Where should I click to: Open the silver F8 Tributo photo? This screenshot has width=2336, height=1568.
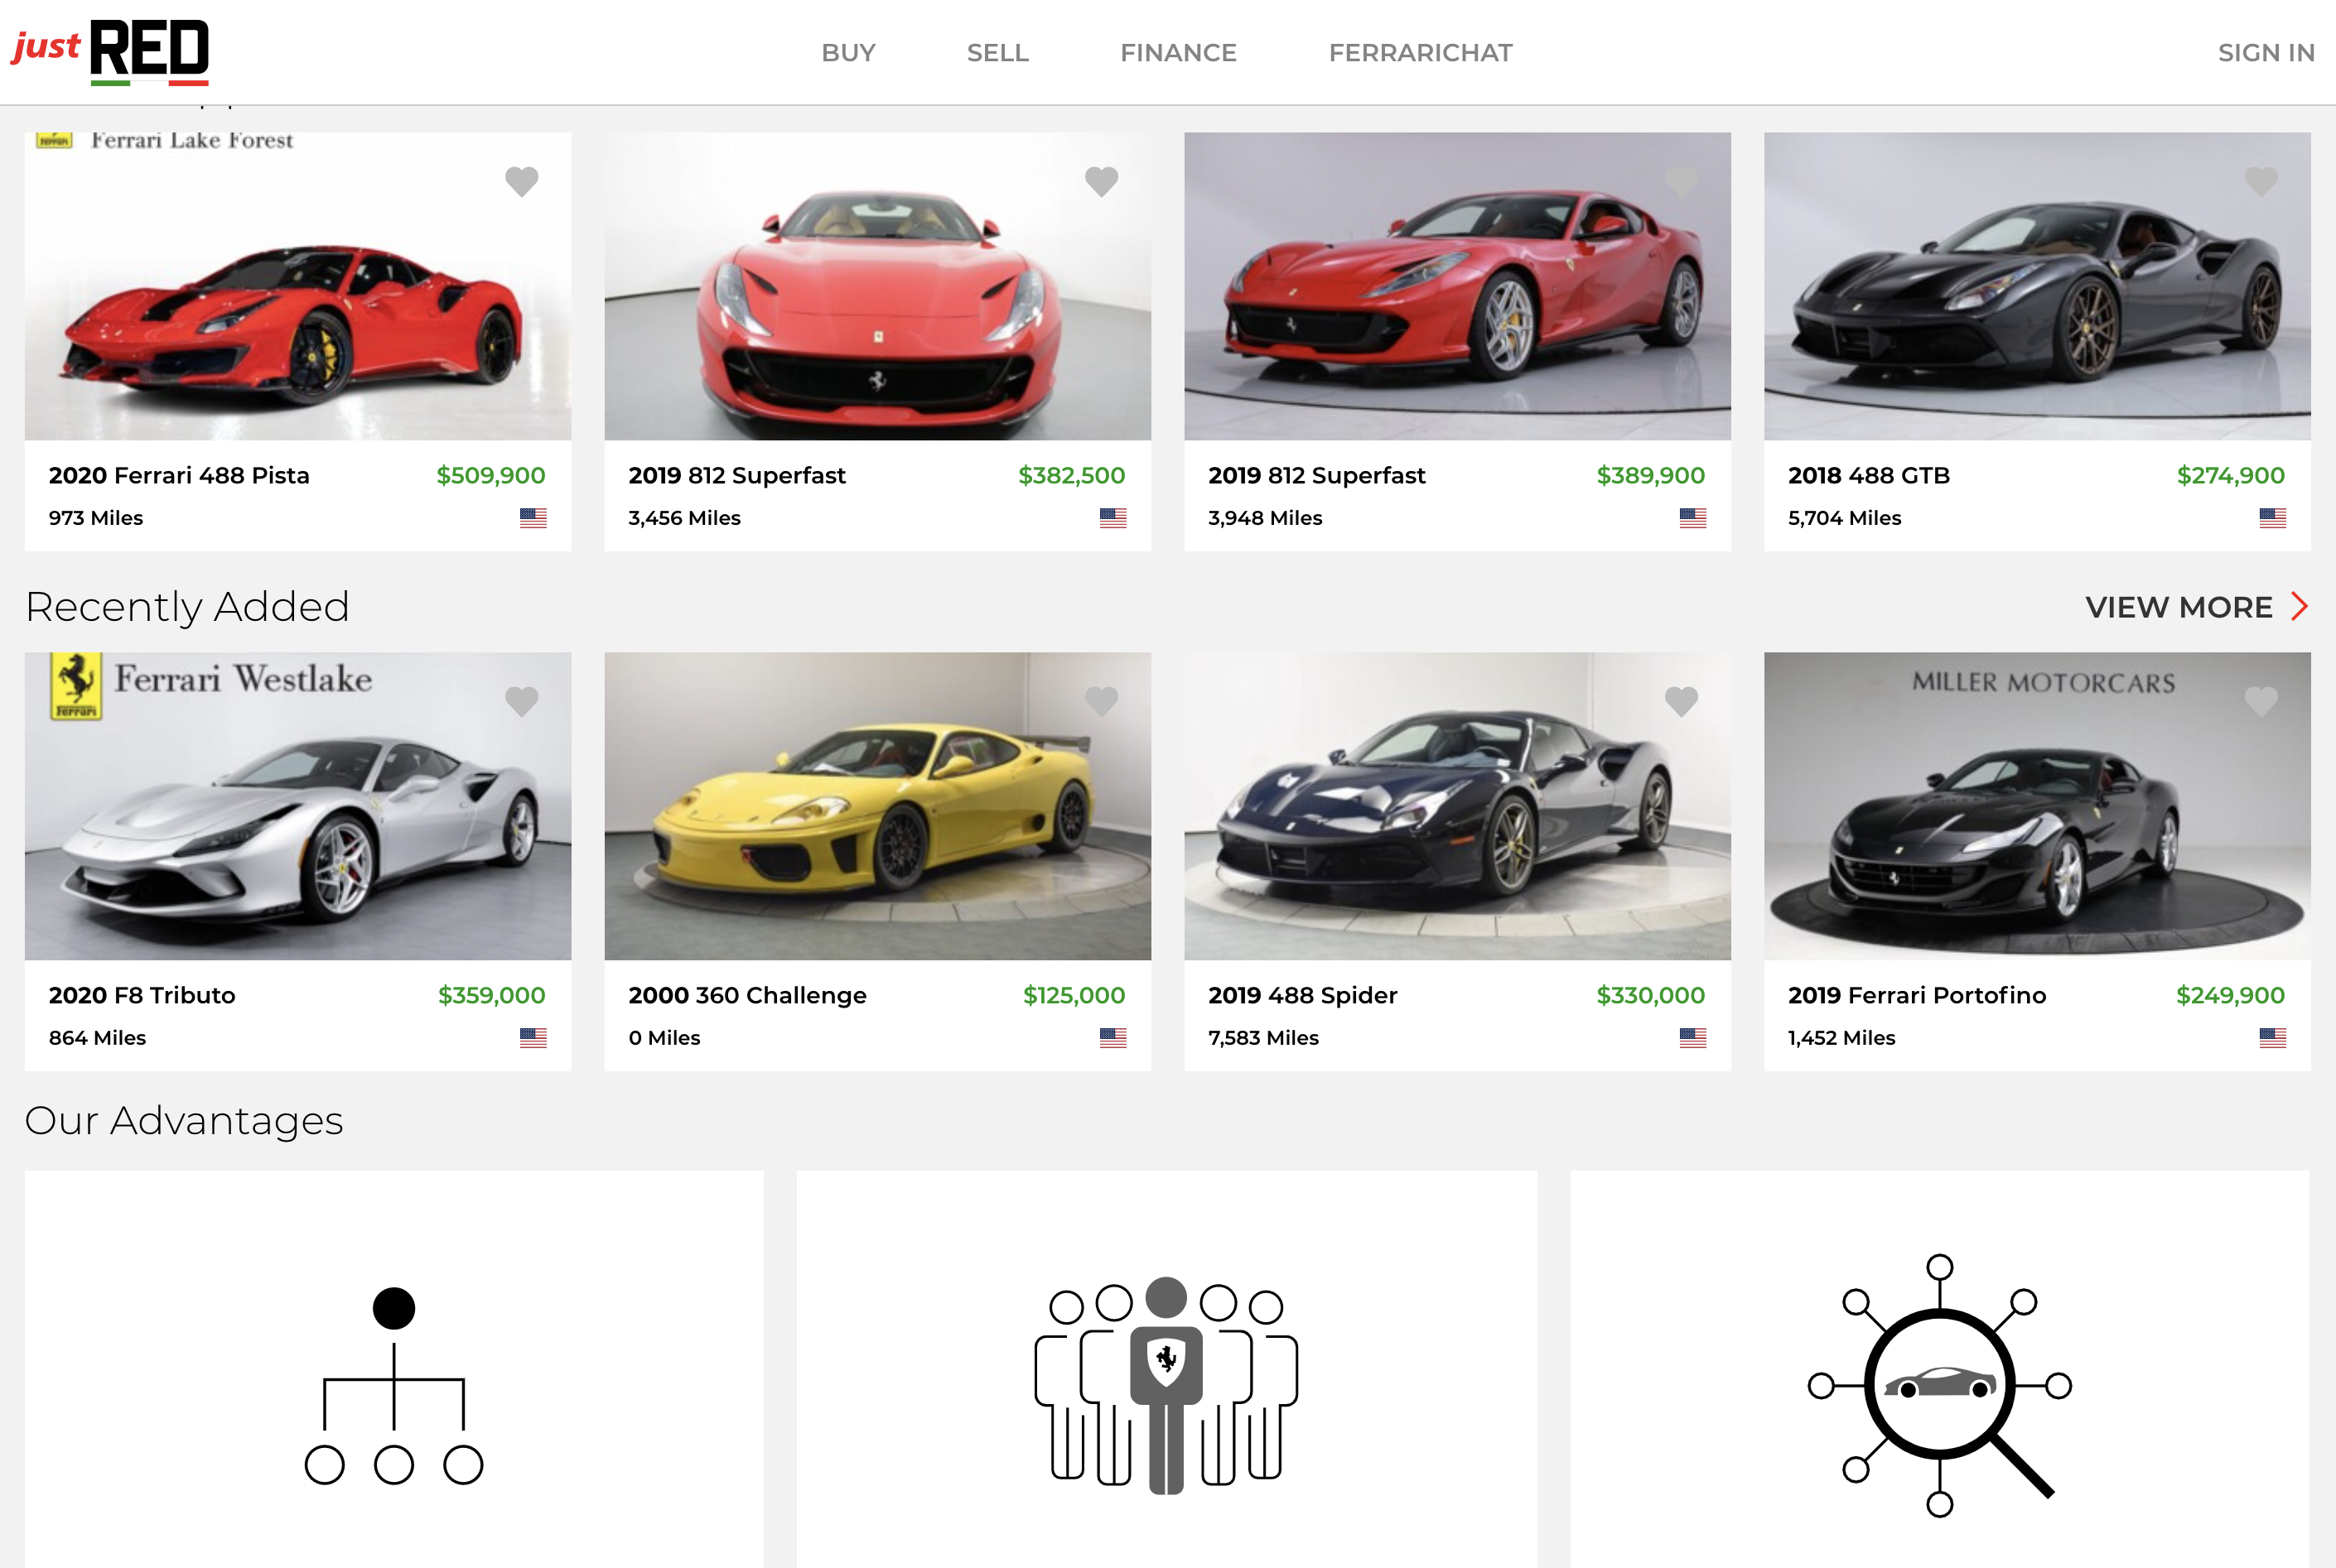pyautogui.click(x=298, y=806)
